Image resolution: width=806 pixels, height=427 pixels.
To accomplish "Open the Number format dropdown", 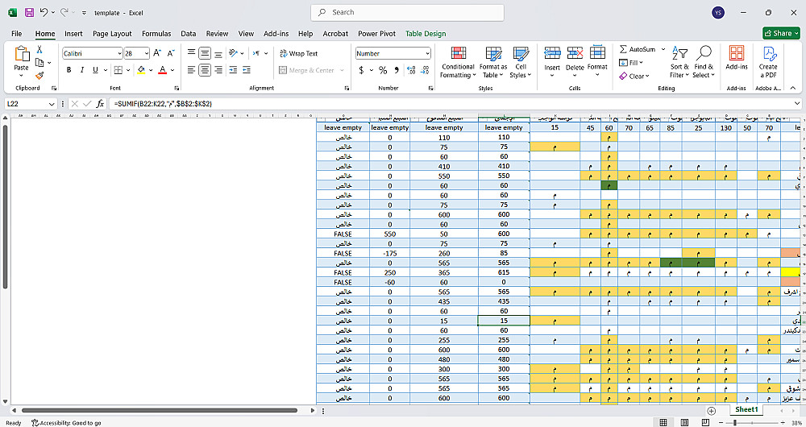I will (427, 53).
